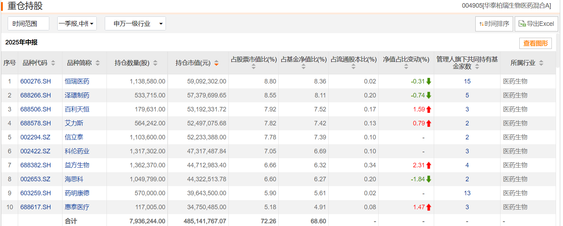This screenshot has height=226, width=563.
Task: Click green down arrow in 泽璟制药 row
Action: pos(429,95)
